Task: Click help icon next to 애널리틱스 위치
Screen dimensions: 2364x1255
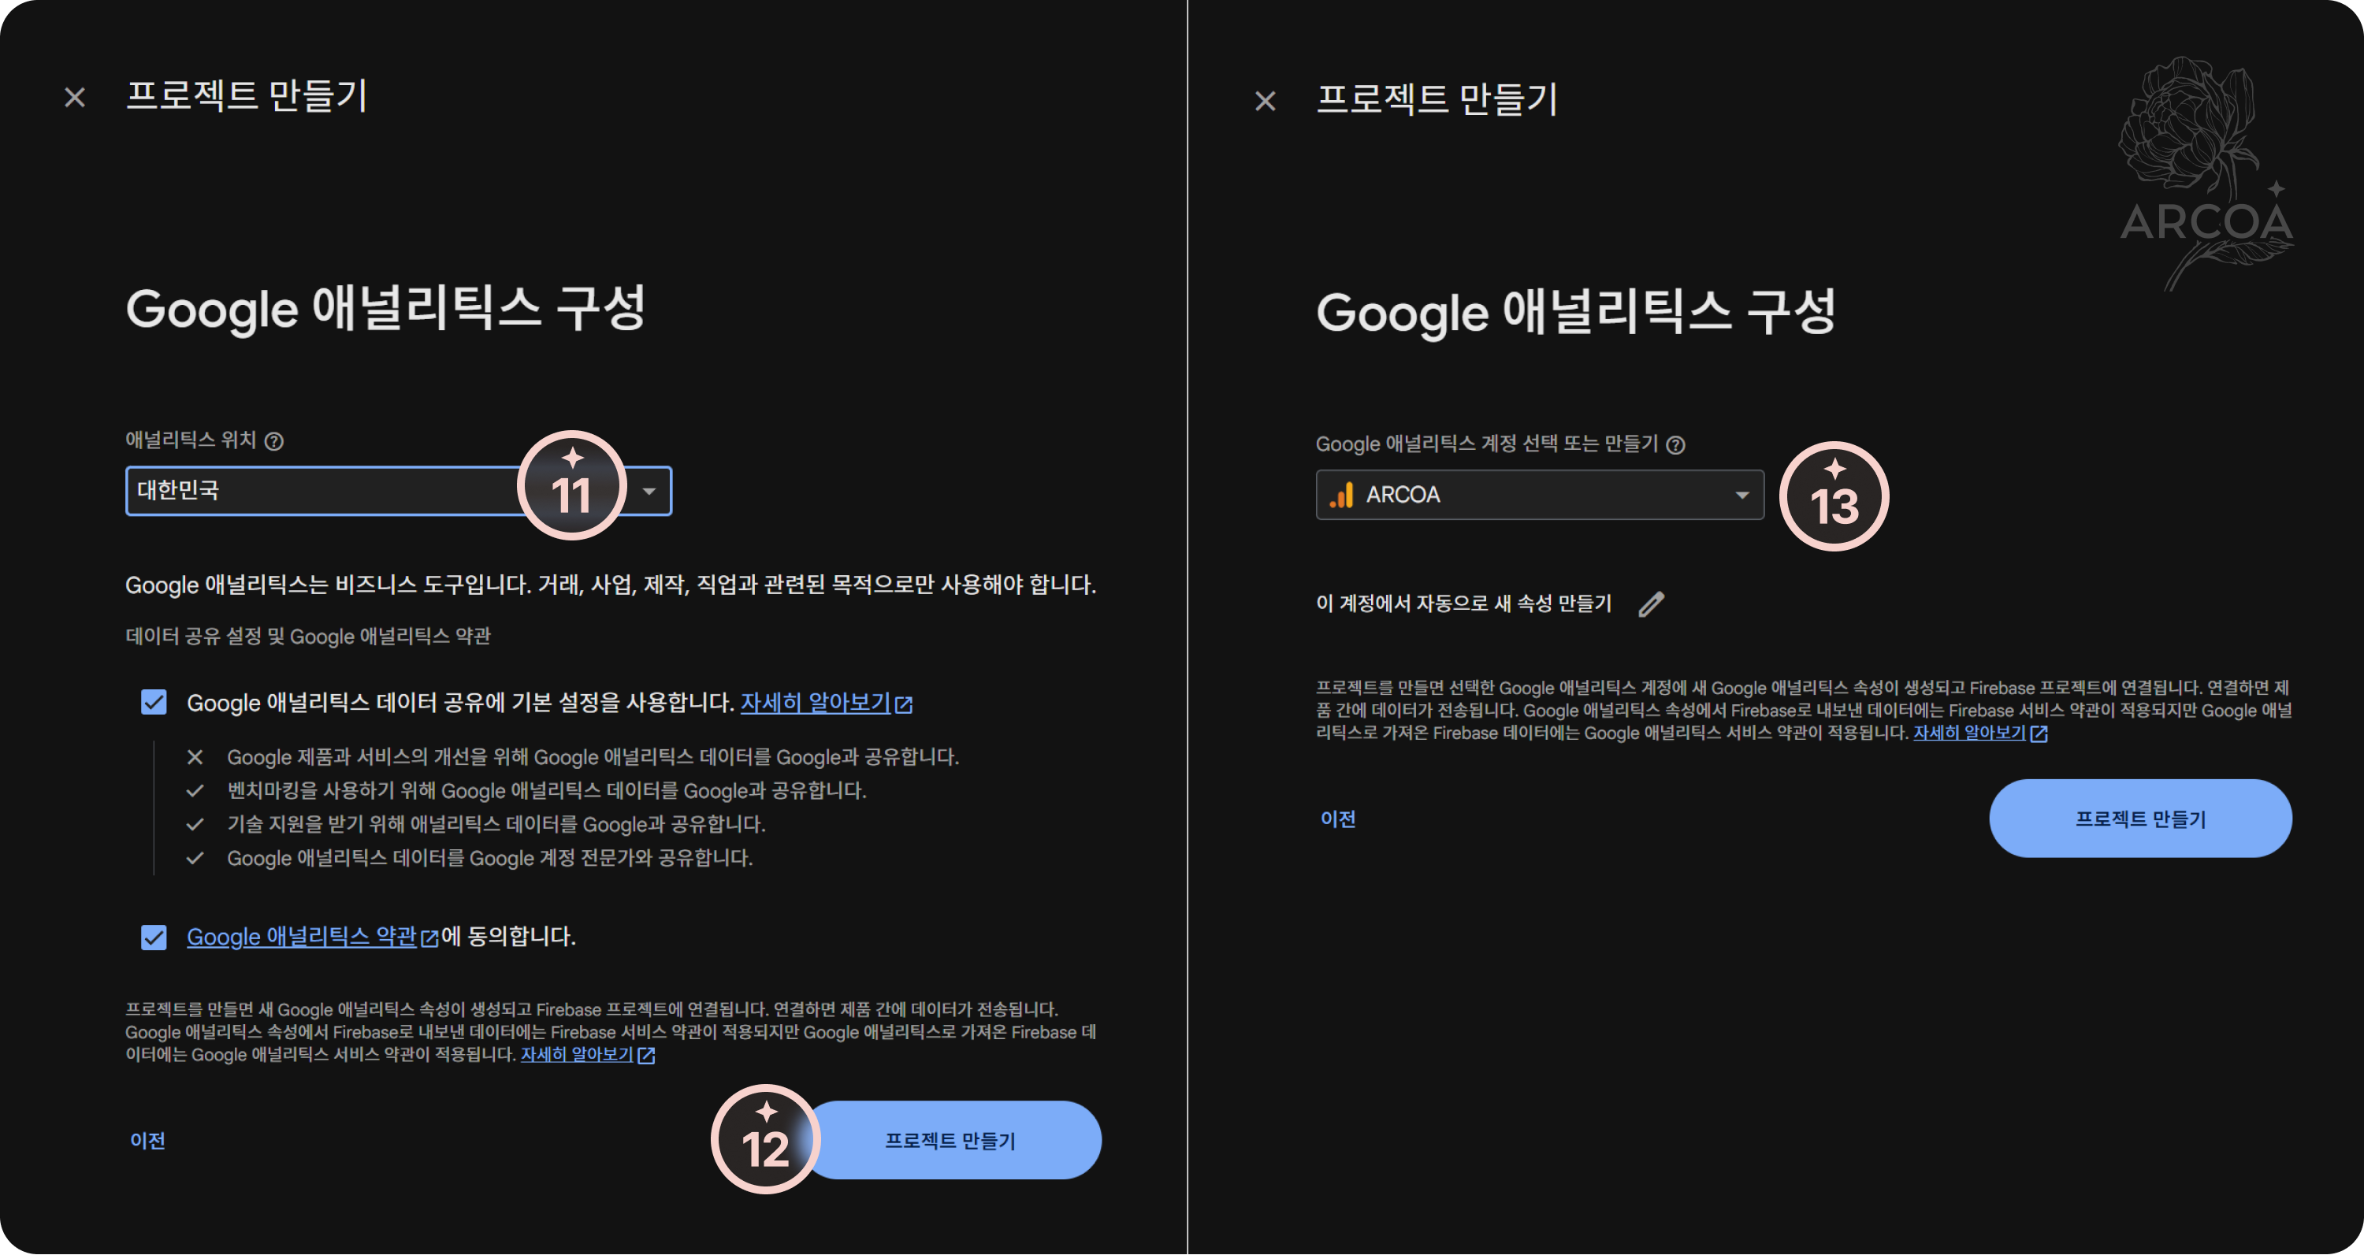Action: click(273, 441)
